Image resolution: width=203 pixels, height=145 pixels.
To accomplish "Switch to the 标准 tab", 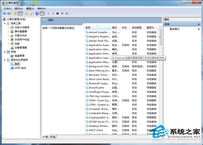I will coord(53,137).
